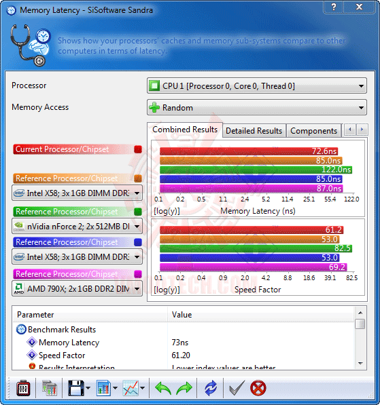
Task: Expand the bar chart icon's dropdown arrow
Action: coord(115,388)
